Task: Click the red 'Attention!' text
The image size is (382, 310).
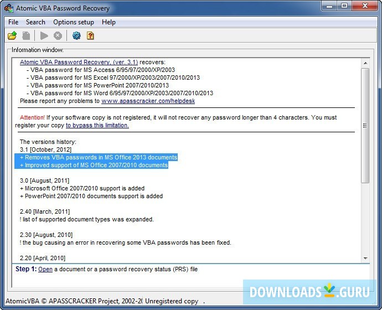Action: [33, 117]
